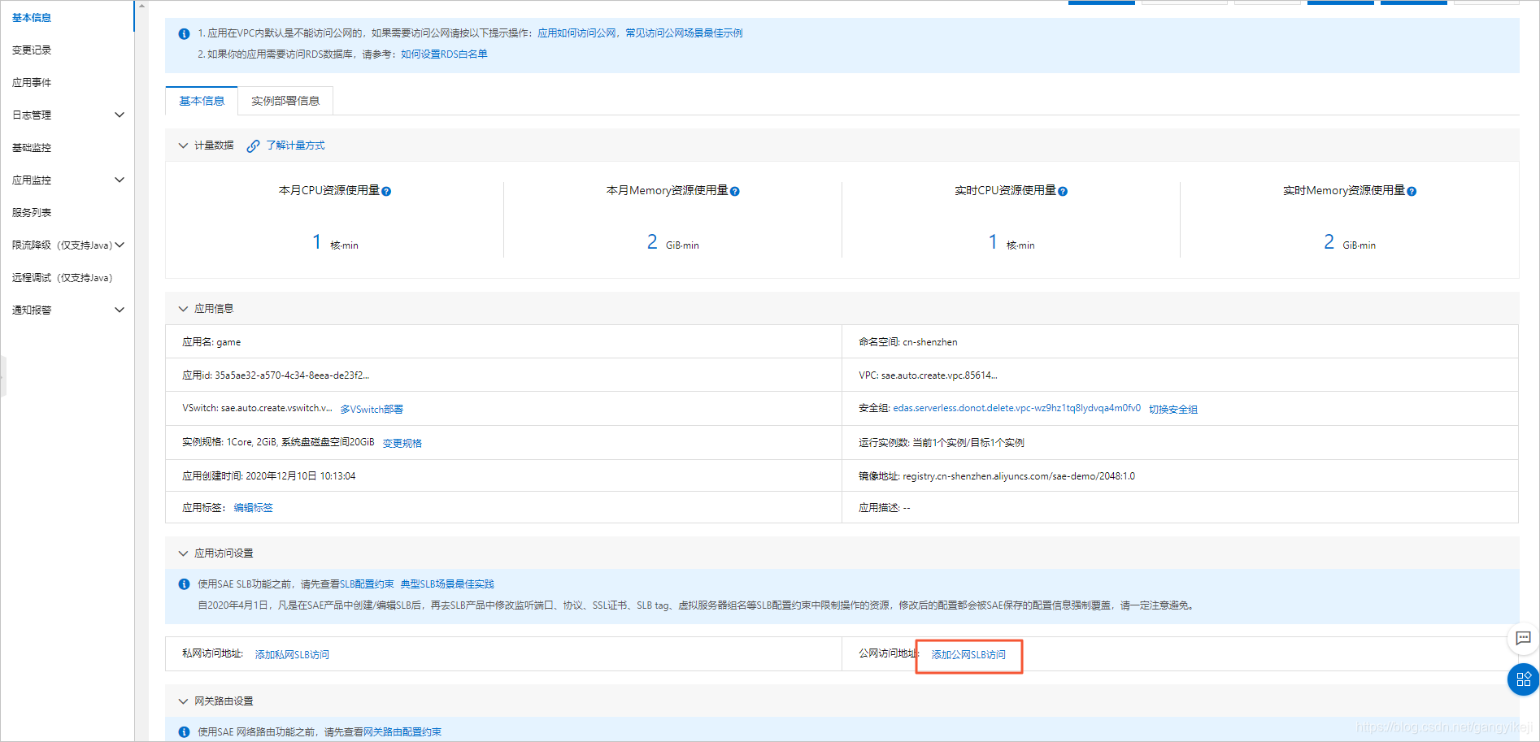Viewport: 1540px width, 742px height.
Task: Click the sidebar collapse handle
Action: click(x=3, y=375)
